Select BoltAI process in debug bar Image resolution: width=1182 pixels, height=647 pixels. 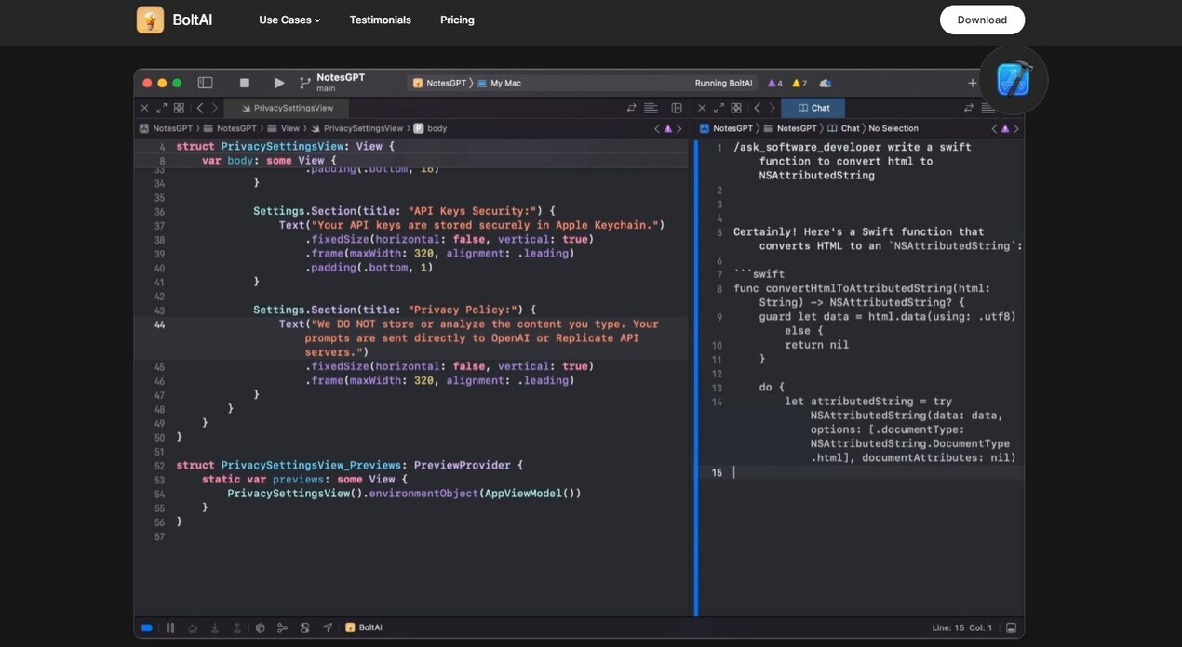[364, 627]
